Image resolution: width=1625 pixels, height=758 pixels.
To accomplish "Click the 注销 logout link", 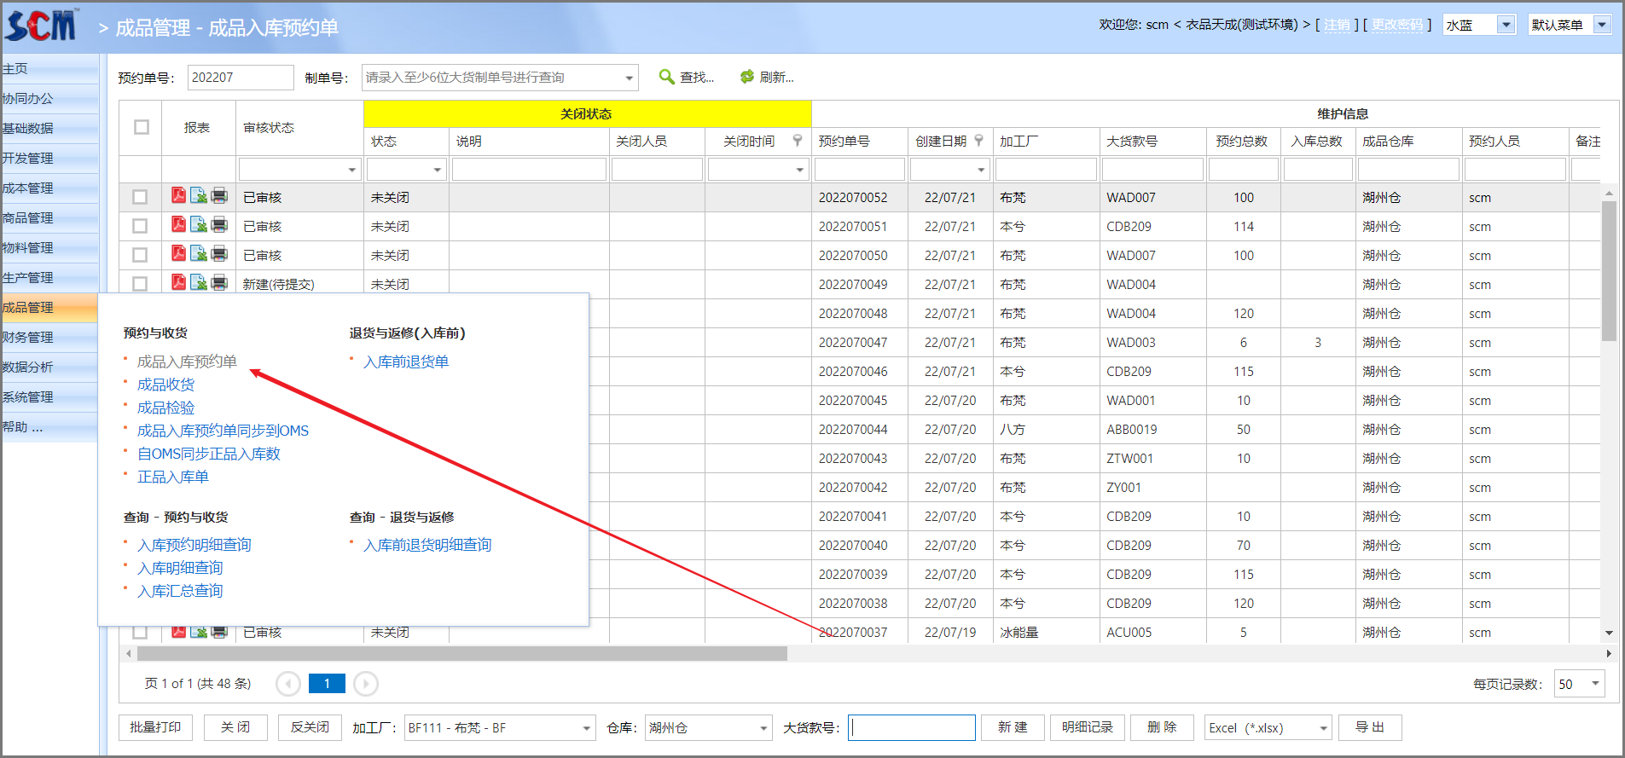I will (1337, 25).
